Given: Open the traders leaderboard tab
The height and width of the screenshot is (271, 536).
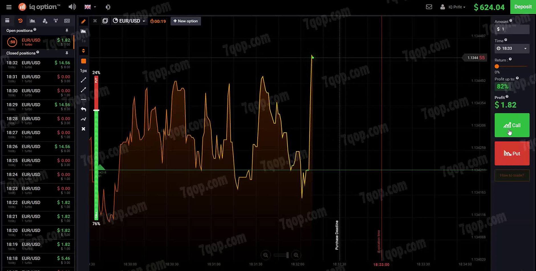Looking at the screenshot, I should pos(45,20).
